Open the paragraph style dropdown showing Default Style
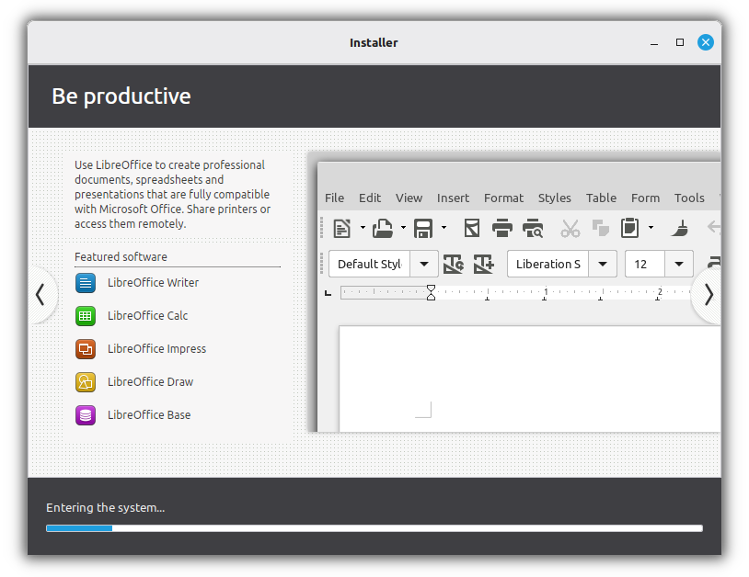The height and width of the screenshot is (577, 749). click(423, 264)
